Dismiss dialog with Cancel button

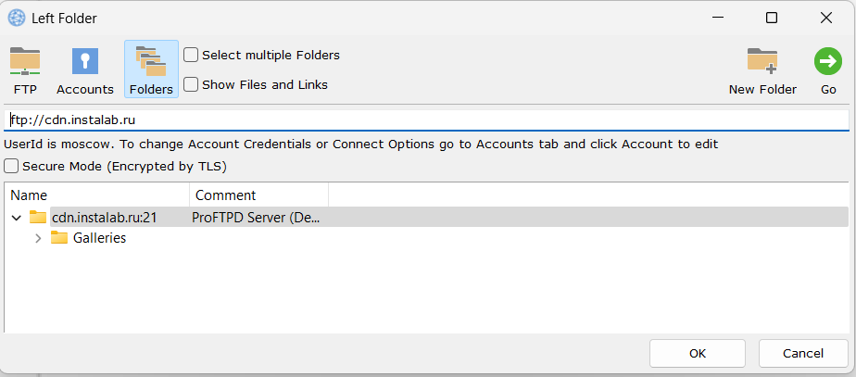(803, 354)
